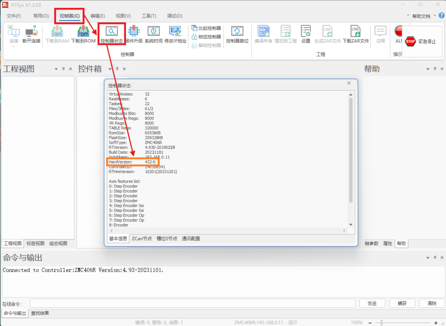Viewport: 446px width, 326px height.
Task: Click the 捕获 button
Action: [402, 303]
